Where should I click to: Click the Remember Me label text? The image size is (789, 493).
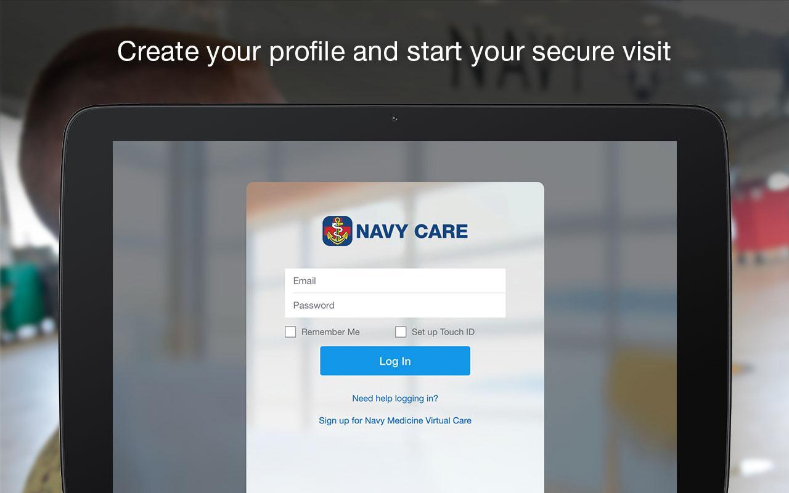point(330,332)
